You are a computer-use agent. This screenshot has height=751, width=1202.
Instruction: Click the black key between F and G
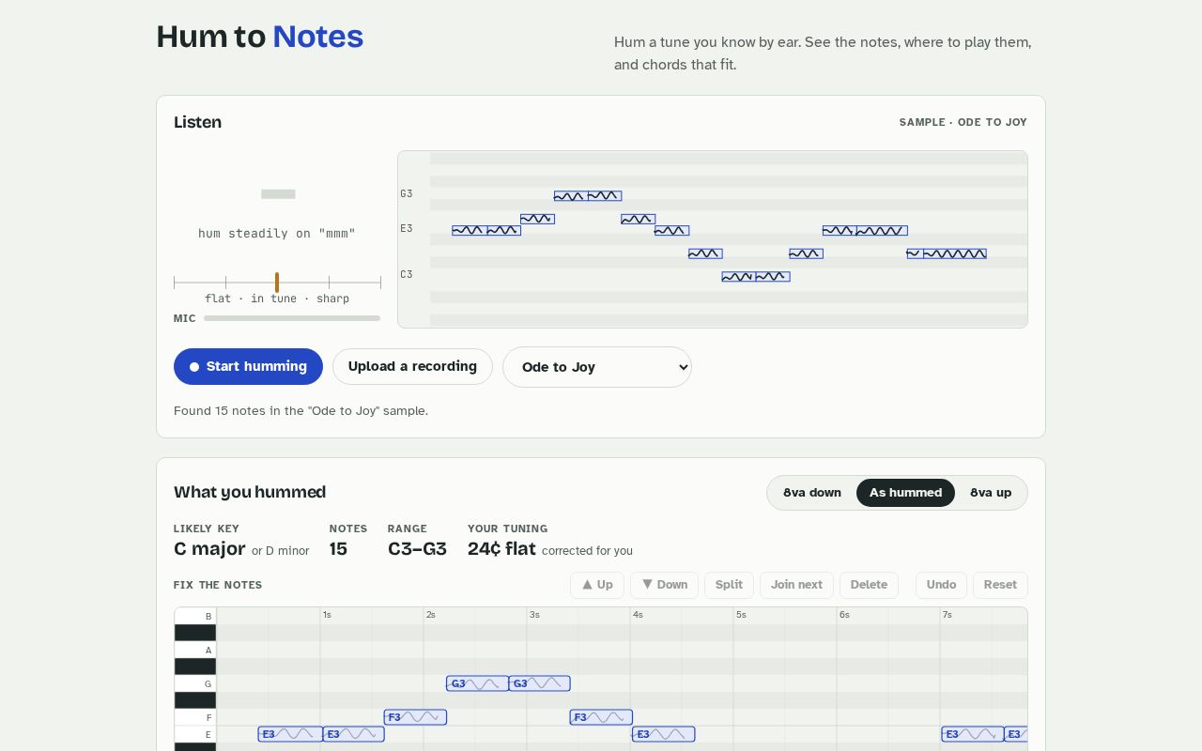[195, 700]
